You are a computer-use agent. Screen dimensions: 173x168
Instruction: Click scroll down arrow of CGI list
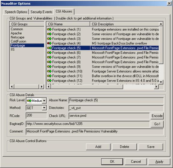click(x=161, y=82)
